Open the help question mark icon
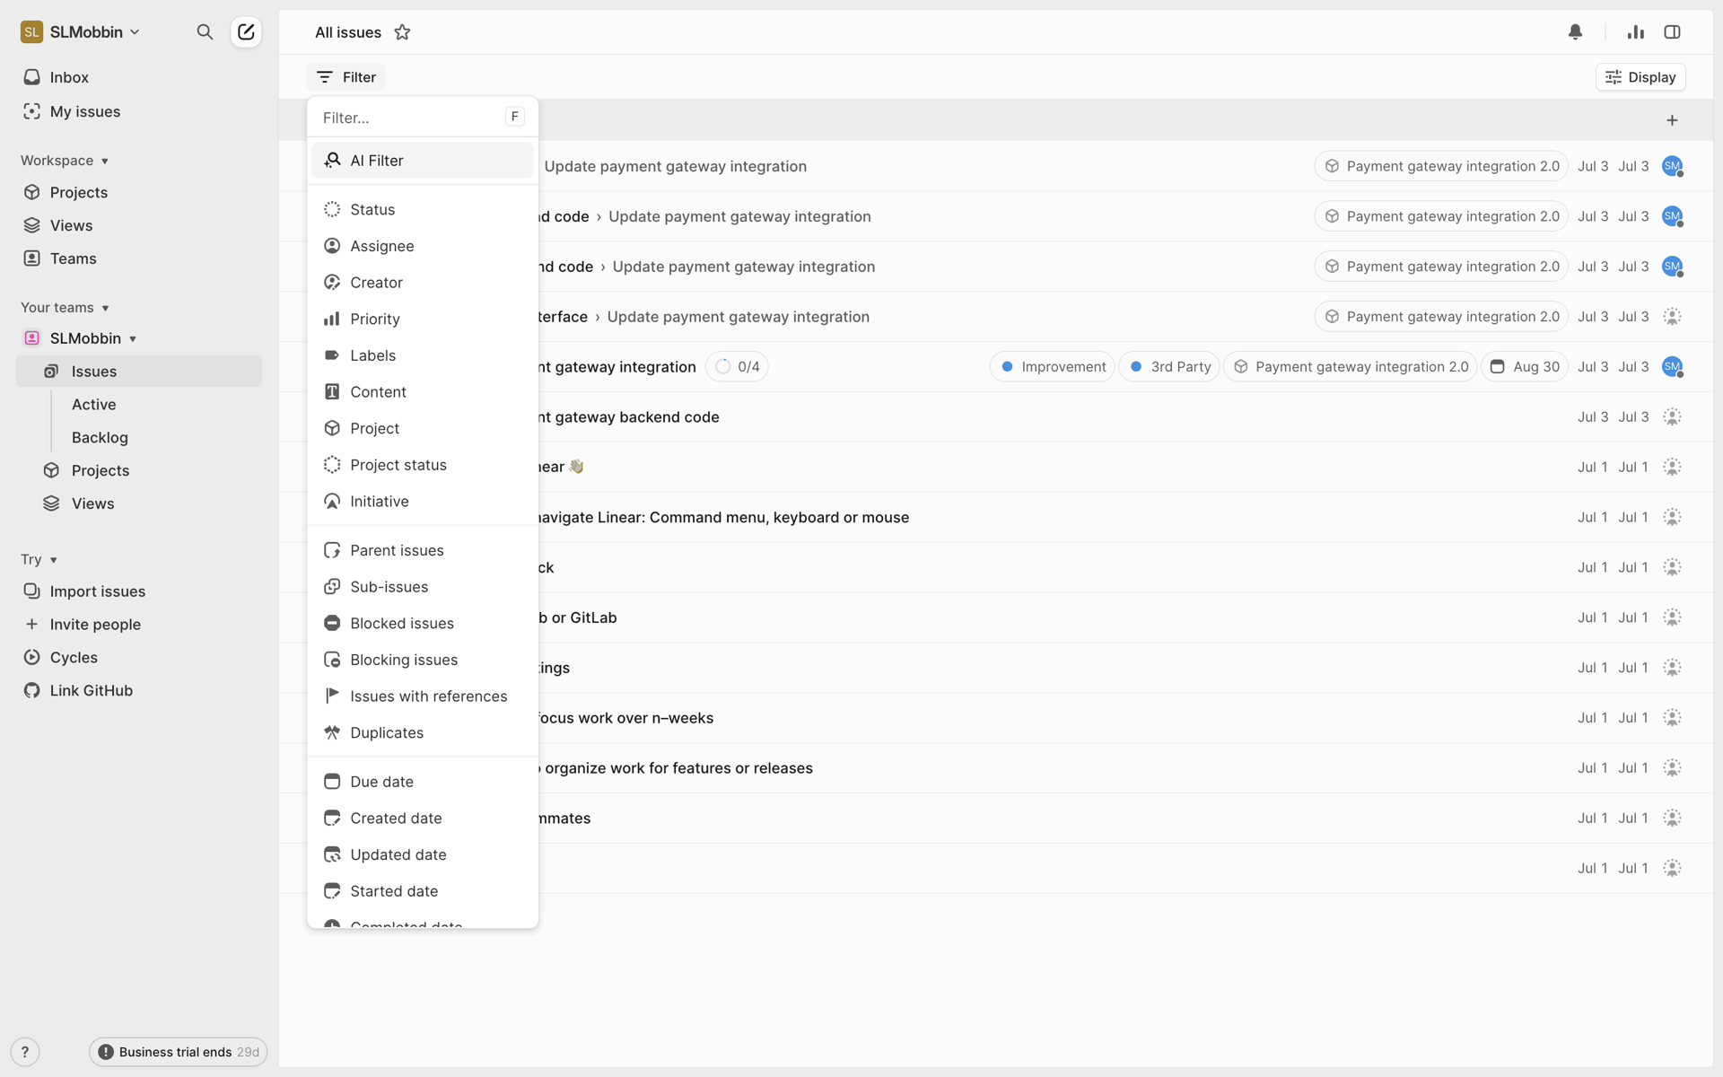The width and height of the screenshot is (1723, 1077). pos(25,1052)
